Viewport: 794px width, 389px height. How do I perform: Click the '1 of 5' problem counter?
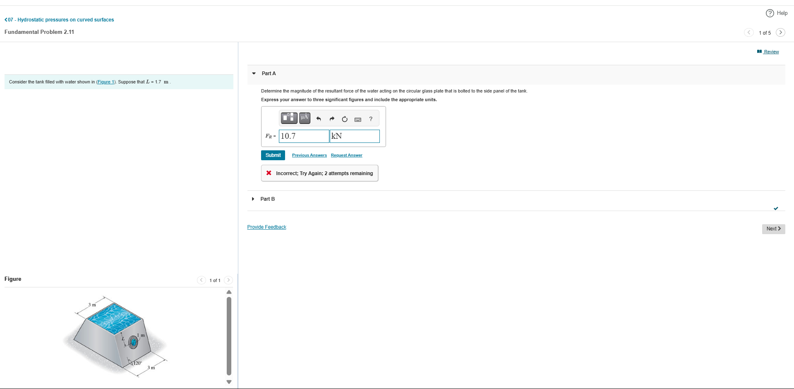765,33
